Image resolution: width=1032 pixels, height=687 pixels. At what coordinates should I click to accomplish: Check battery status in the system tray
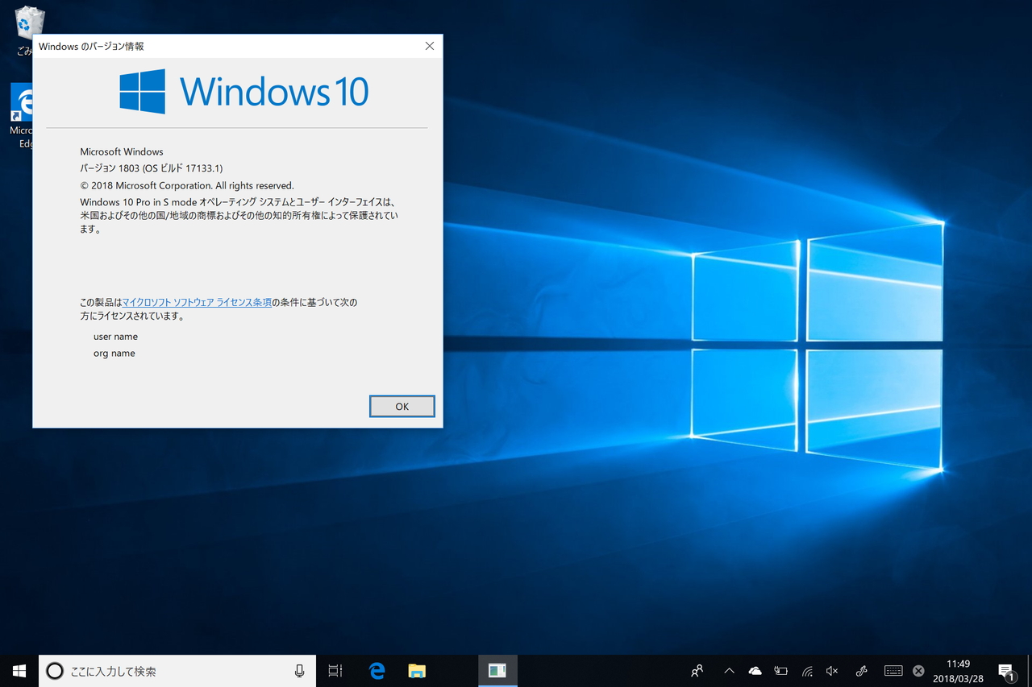(780, 670)
